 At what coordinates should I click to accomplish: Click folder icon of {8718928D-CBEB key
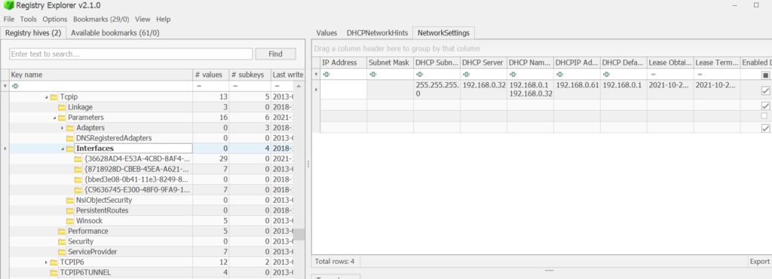point(78,169)
